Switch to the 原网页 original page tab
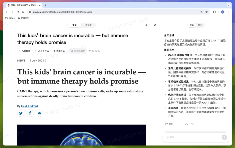The image size is (235, 148). [88, 25]
